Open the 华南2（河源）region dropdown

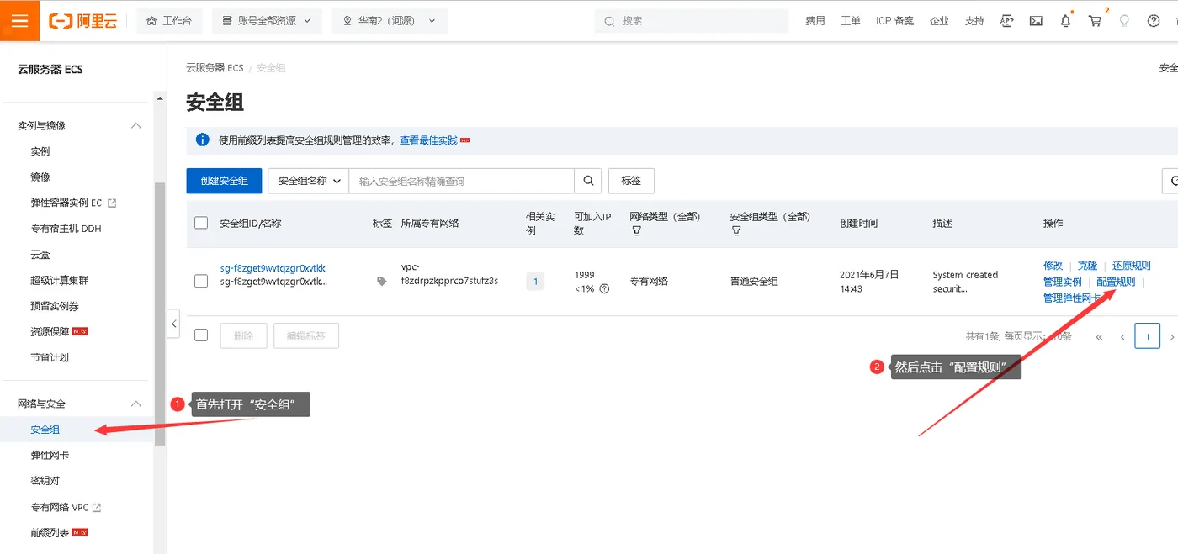coord(390,21)
